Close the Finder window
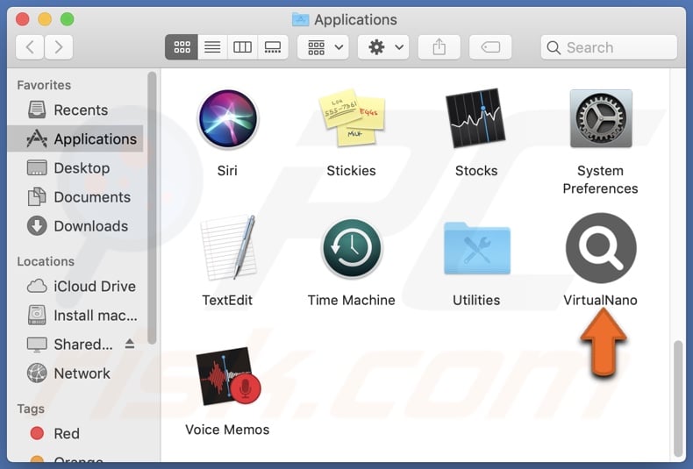The width and height of the screenshot is (693, 469). [x=23, y=19]
